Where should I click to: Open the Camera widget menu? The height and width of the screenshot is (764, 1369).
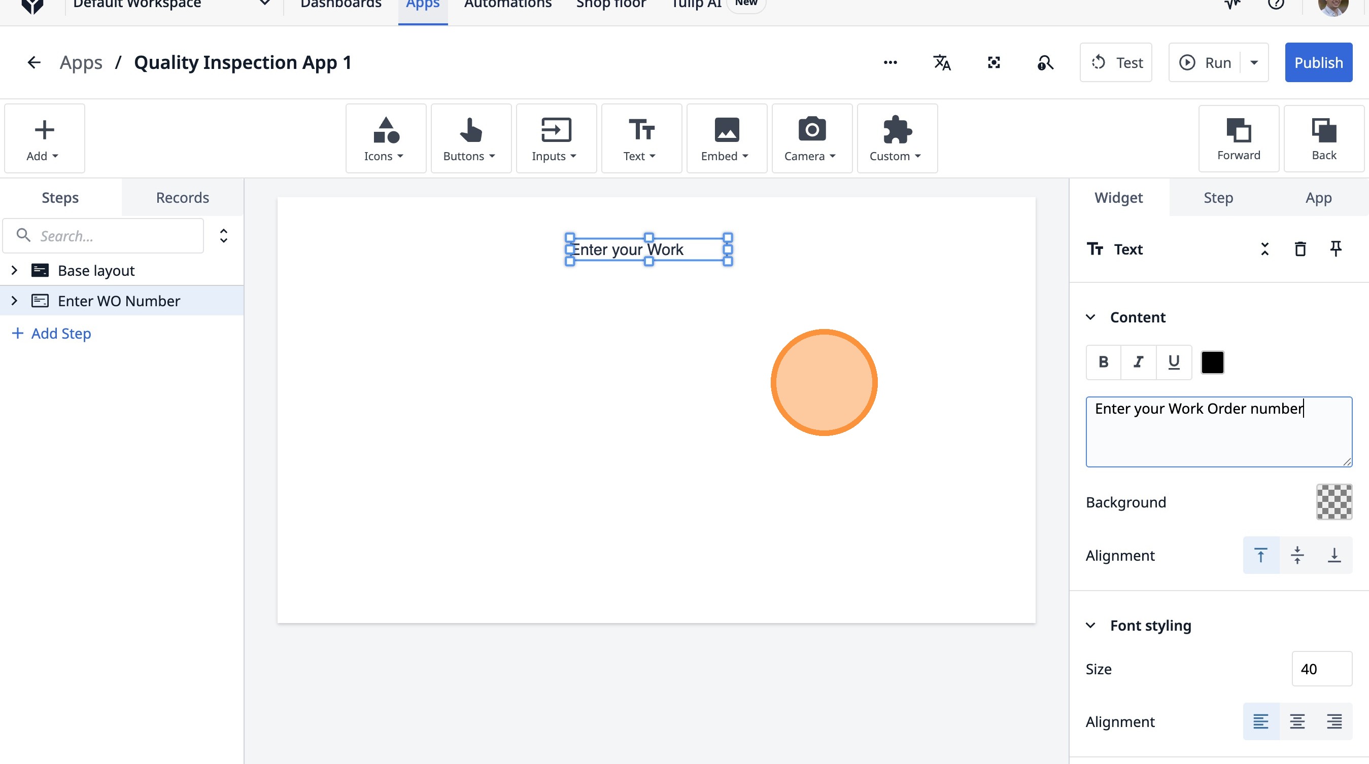click(811, 138)
